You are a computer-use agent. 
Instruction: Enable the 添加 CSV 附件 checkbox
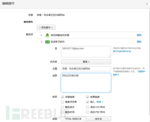tap(87, 107)
